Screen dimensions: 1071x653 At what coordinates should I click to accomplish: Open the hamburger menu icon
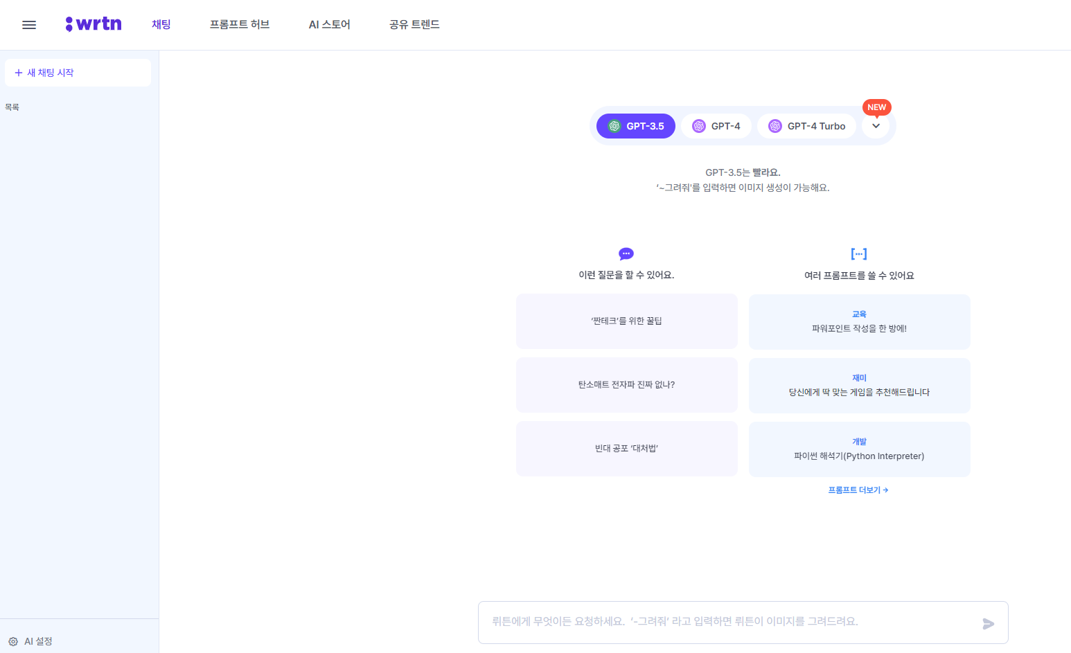pos(29,25)
